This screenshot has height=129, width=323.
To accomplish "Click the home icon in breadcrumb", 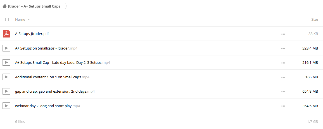I will point(5,6).
